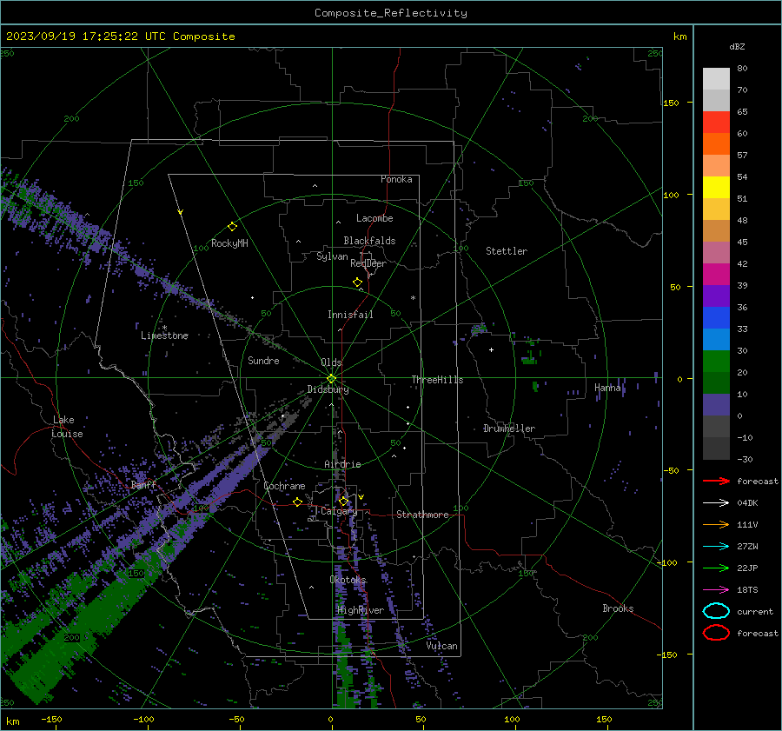Click the Composite_Reflectivity title

(x=390, y=13)
